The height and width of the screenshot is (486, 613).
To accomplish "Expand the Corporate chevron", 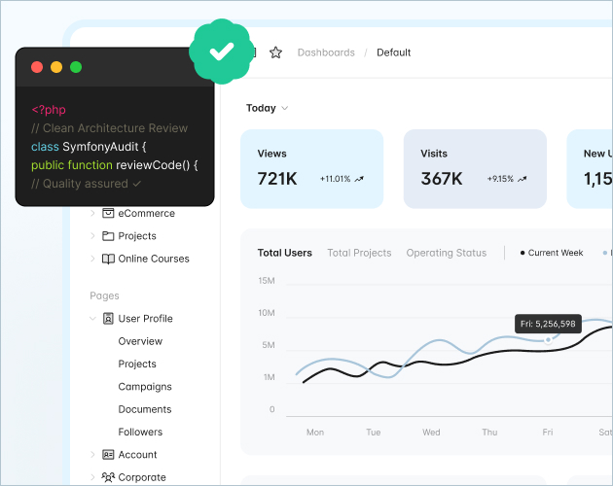I will (92, 477).
